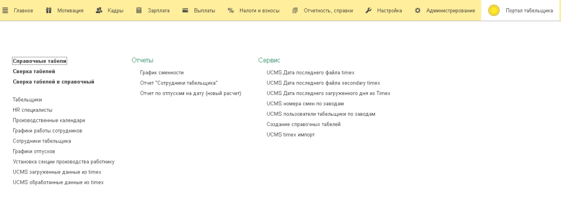
Task: Open Графики работы сотрудников
Action: pos(47,130)
